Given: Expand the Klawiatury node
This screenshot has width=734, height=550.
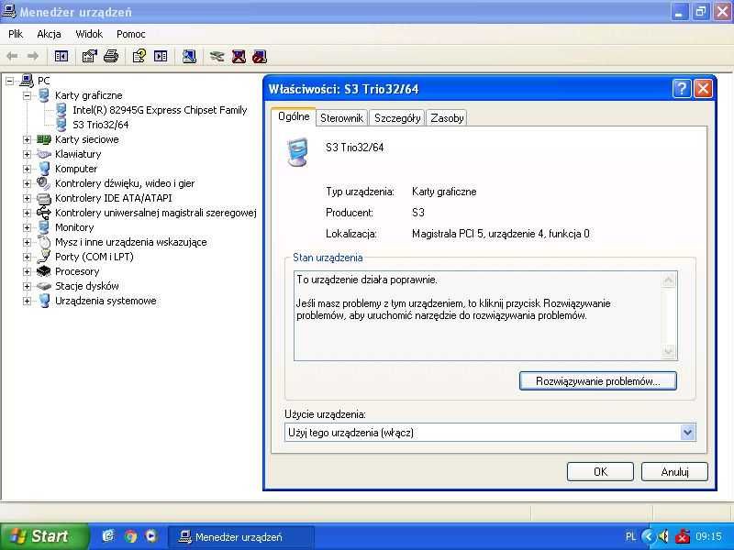Looking at the screenshot, I should [28, 154].
